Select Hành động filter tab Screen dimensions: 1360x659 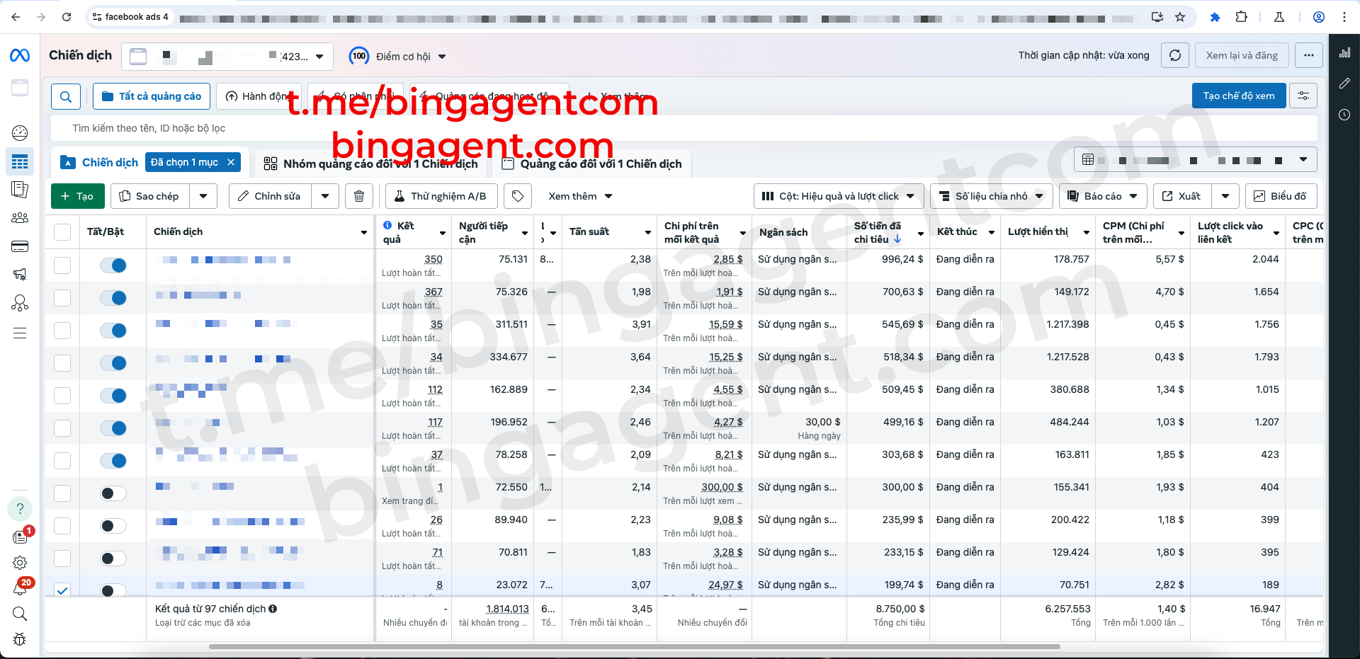(259, 96)
